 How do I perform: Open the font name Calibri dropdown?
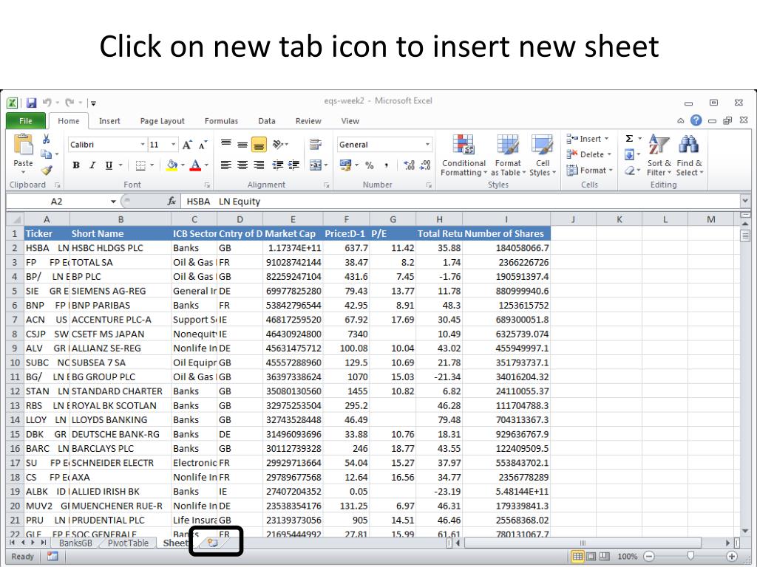143,145
